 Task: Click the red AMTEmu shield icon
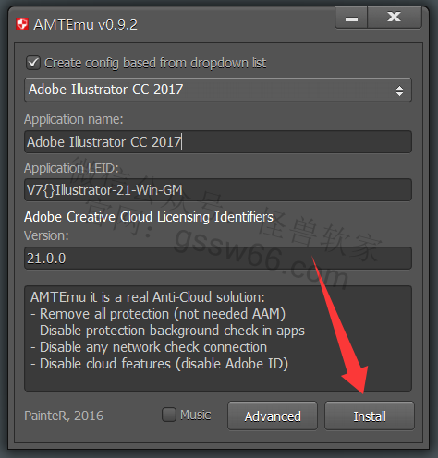pos(22,24)
